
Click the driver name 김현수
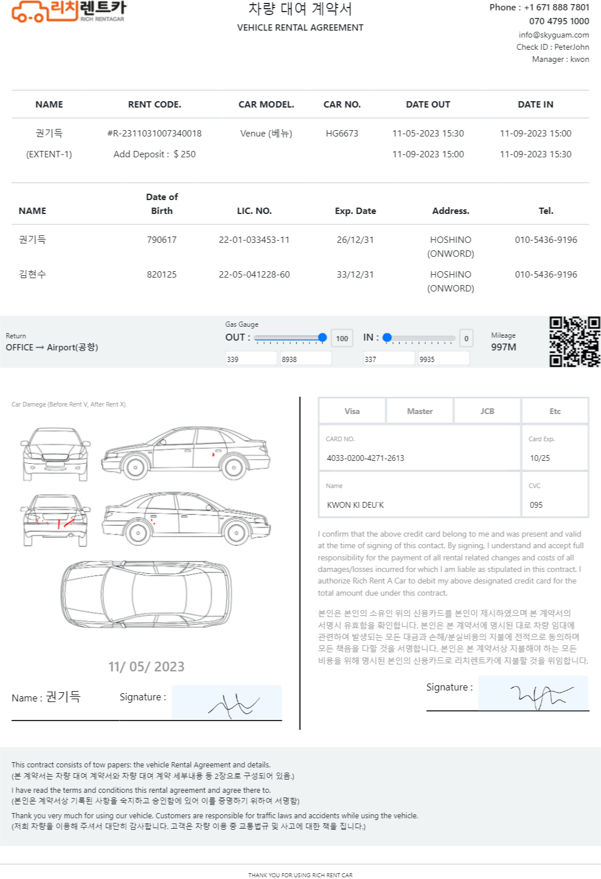click(x=32, y=275)
